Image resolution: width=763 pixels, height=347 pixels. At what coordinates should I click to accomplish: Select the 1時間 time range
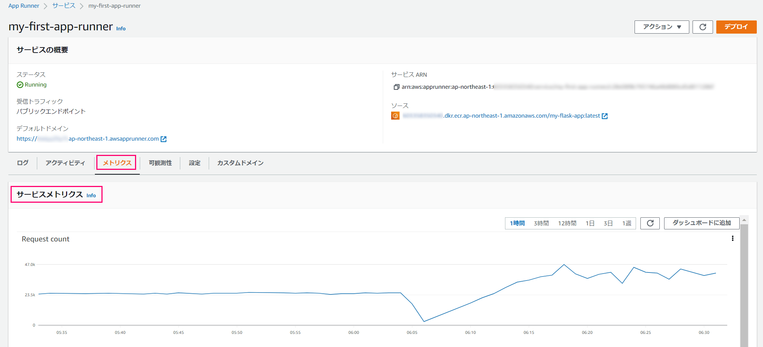[x=517, y=223]
